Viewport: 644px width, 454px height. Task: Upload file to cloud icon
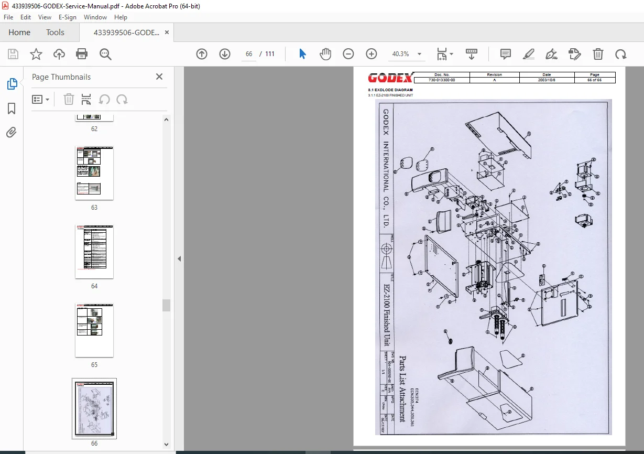click(59, 54)
